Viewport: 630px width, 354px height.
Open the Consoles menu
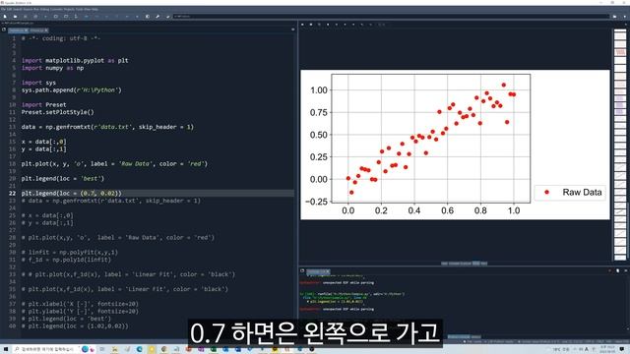56,9
